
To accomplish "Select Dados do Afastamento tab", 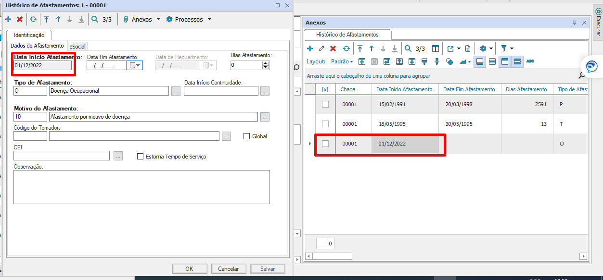I will click(x=37, y=46).
